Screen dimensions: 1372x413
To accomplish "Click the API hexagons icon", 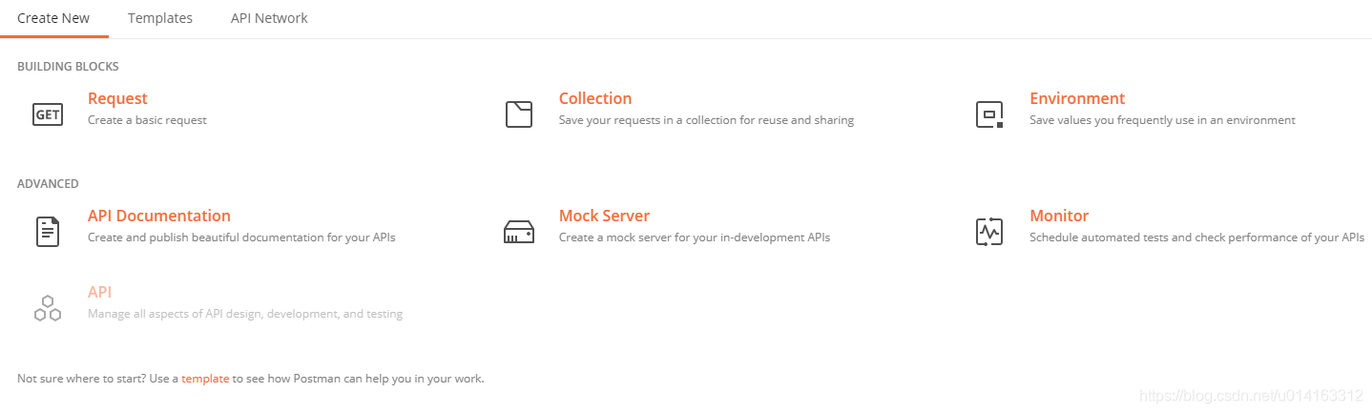I will [x=48, y=308].
